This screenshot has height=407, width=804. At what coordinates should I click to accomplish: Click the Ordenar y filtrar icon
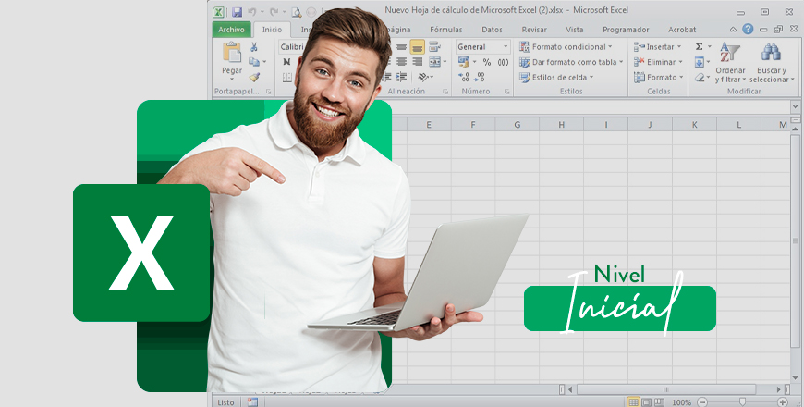pos(730,53)
